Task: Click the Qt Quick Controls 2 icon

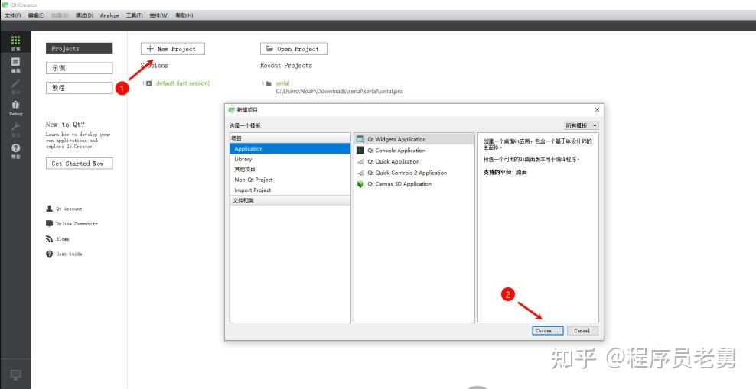Action: point(360,173)
